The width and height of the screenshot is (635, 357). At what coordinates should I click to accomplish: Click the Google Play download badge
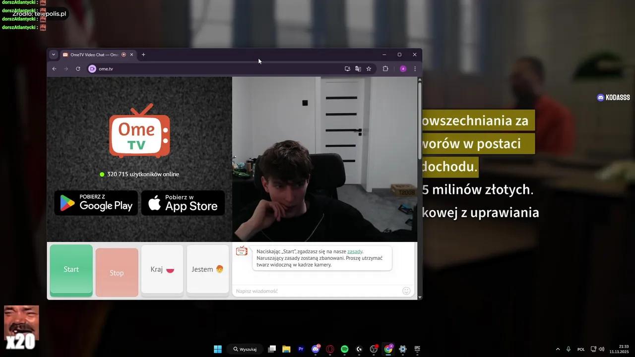pyautogui.click(x=96, y=203)
